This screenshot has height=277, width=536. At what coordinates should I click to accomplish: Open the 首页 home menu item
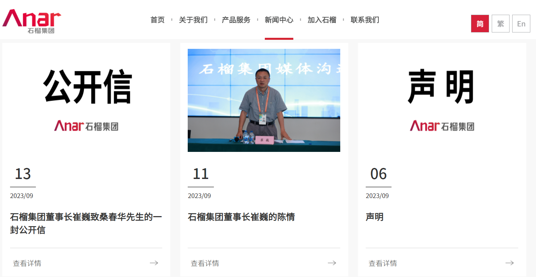click(158, 20)
